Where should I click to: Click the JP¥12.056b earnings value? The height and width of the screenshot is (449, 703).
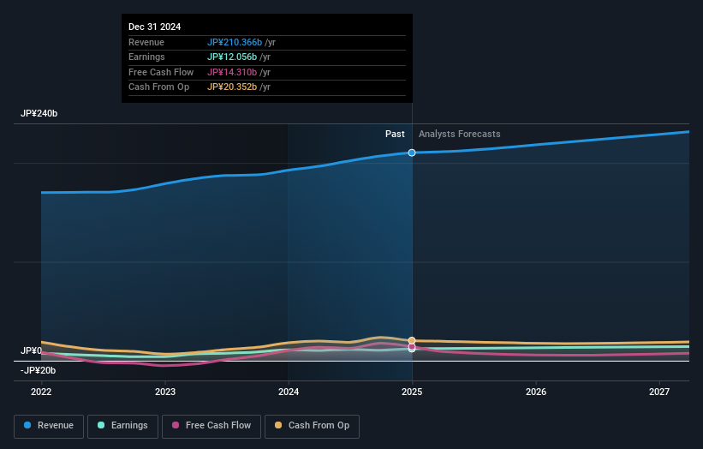tap(232, 57)
